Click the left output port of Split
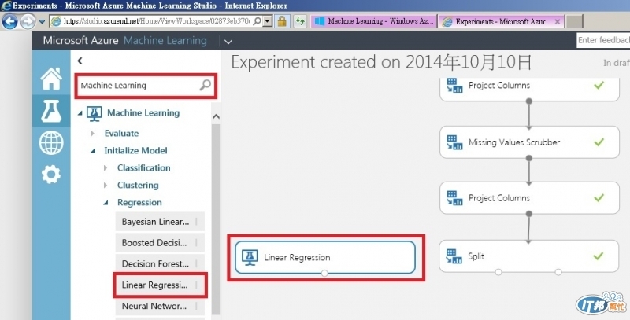630x320 pixels. point(498,272)
